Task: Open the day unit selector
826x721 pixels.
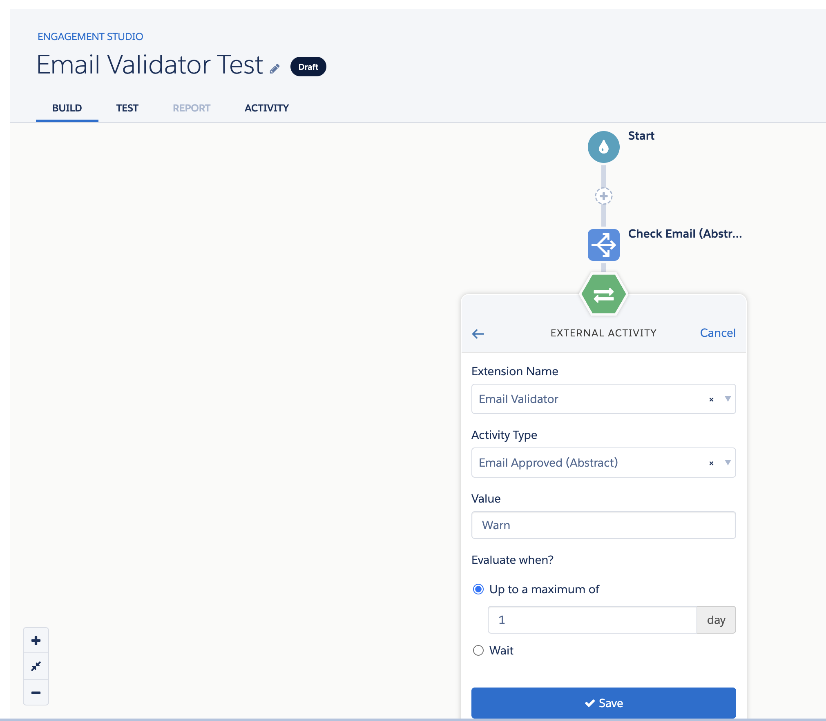Action: point(716,620)
